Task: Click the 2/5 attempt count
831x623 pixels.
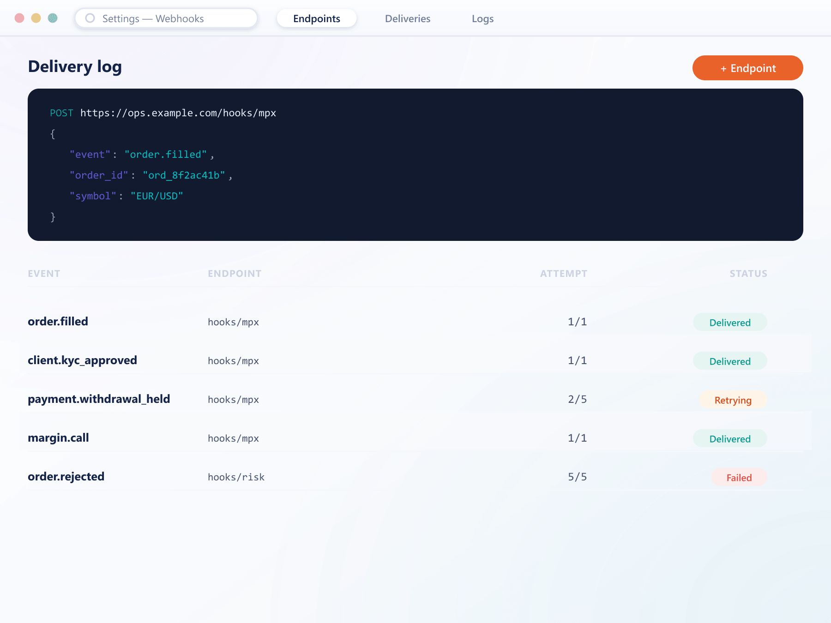Action: tap(577, 399)
